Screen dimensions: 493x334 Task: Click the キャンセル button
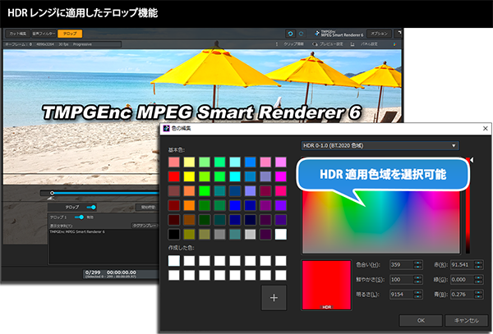tap(467, 321)
